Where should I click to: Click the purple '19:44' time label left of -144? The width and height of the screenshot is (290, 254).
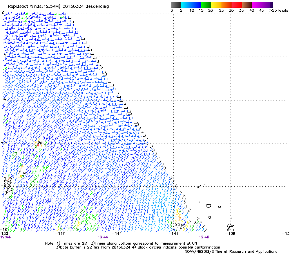103,237
